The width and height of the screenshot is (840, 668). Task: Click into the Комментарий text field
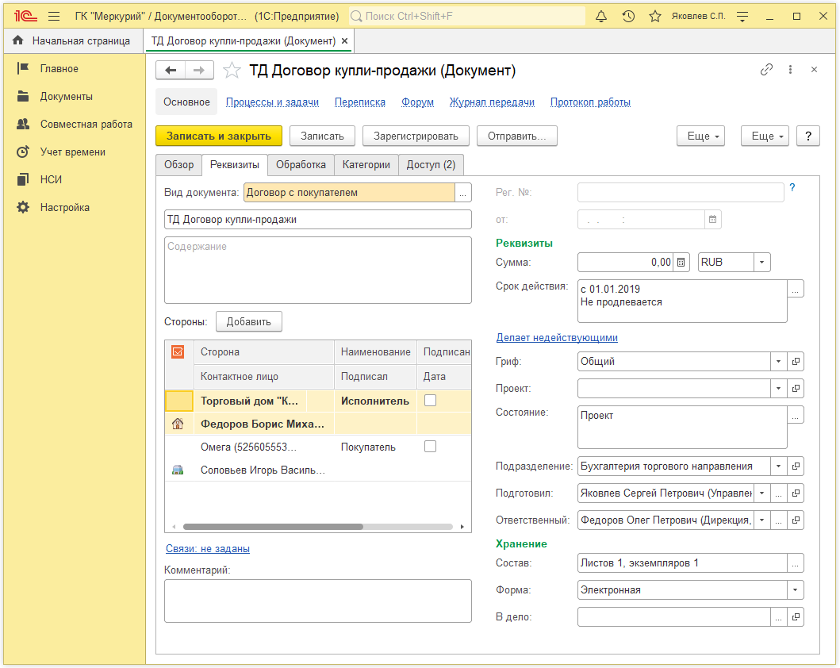(x=317, y=601)
